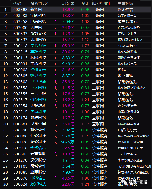The image size is (152, 189).
Task: Click the R marker on 游族网络 row
Action: point(56,119)
